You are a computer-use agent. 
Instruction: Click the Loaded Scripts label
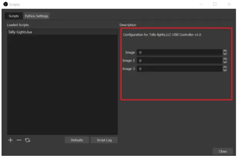pos(18,25)
